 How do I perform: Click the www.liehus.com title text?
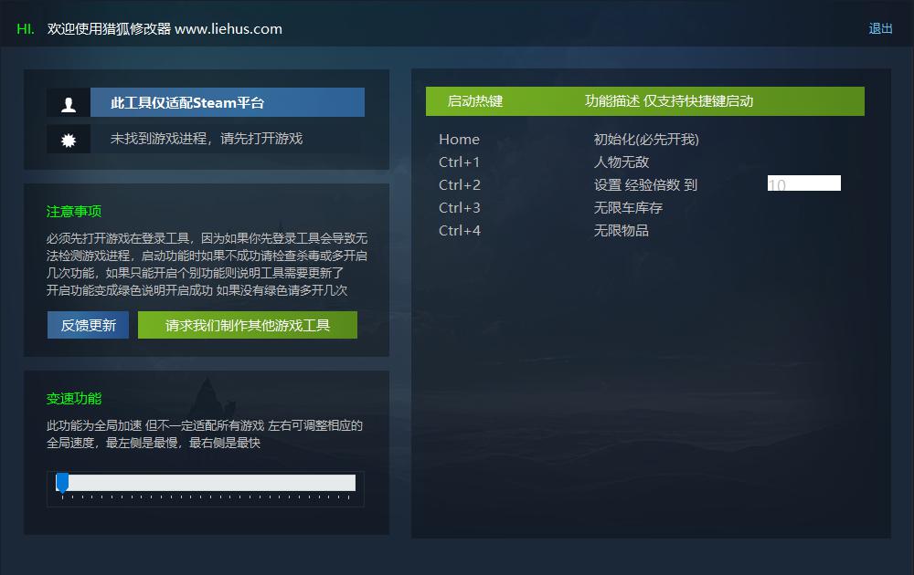(x=228, y=29)
